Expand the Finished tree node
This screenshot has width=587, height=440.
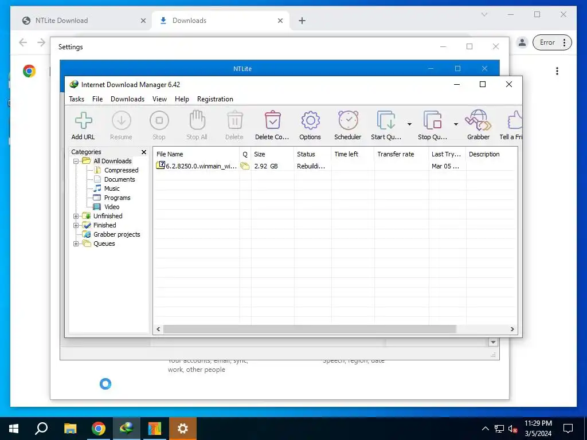pyautogui.click(x=76, y=225)
